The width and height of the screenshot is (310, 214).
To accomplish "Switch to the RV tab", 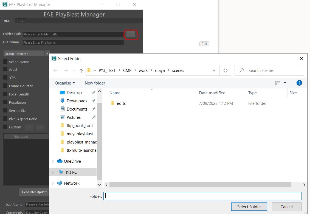I will tap(21, 21).
